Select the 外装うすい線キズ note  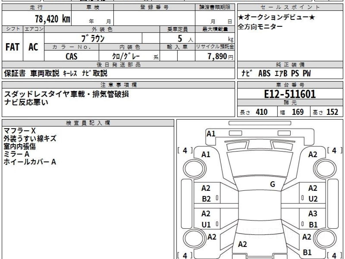pyautogui.click(x=30, y=139)
